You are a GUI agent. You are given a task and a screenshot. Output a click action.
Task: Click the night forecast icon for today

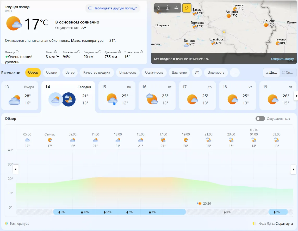[69, 99]
